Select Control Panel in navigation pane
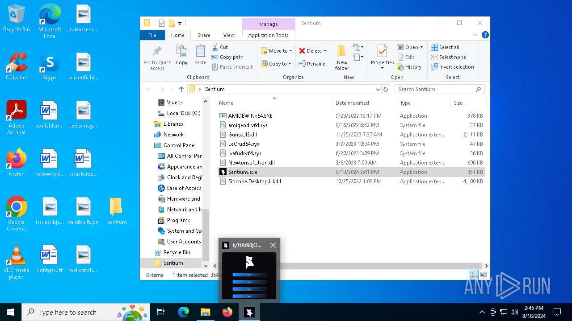 [x=175, y=145]
